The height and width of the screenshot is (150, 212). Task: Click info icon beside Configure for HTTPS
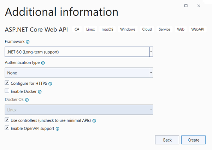50,84
